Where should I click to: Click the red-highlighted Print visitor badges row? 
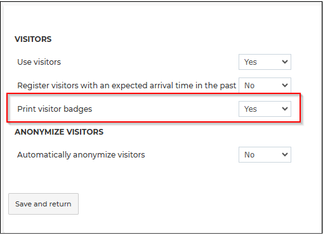click(x=154, y=108)
